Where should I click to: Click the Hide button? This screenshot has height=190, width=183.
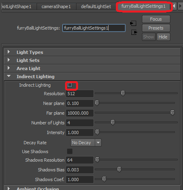163,37
